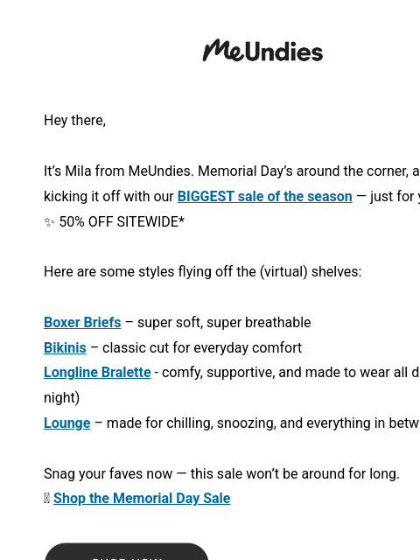Click the 'Snag your faves now' sentence
Image resolution: width=420 pixels, height=560 pixels.
[x=221, y=474]
